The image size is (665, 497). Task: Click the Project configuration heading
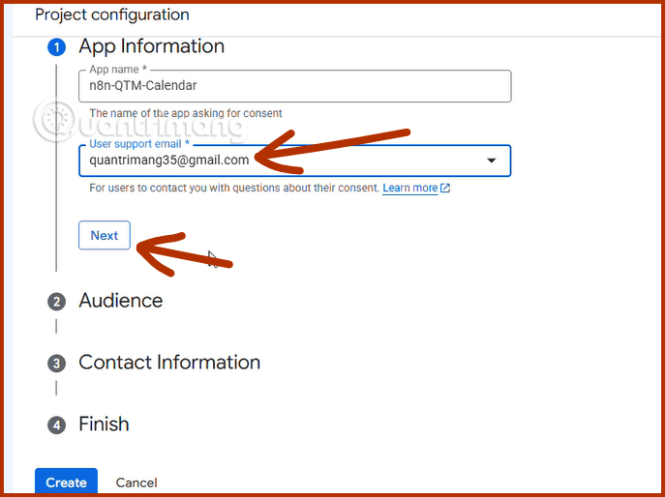tap(112, 15)
